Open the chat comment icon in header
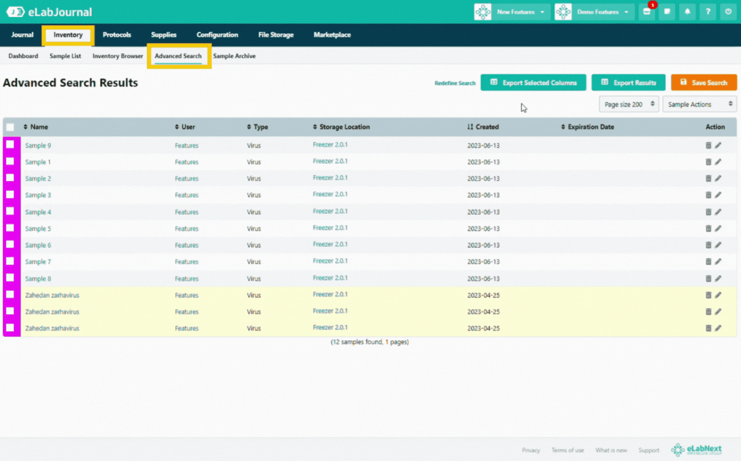The width and height of the screenshot is (741, 461). 667,12
